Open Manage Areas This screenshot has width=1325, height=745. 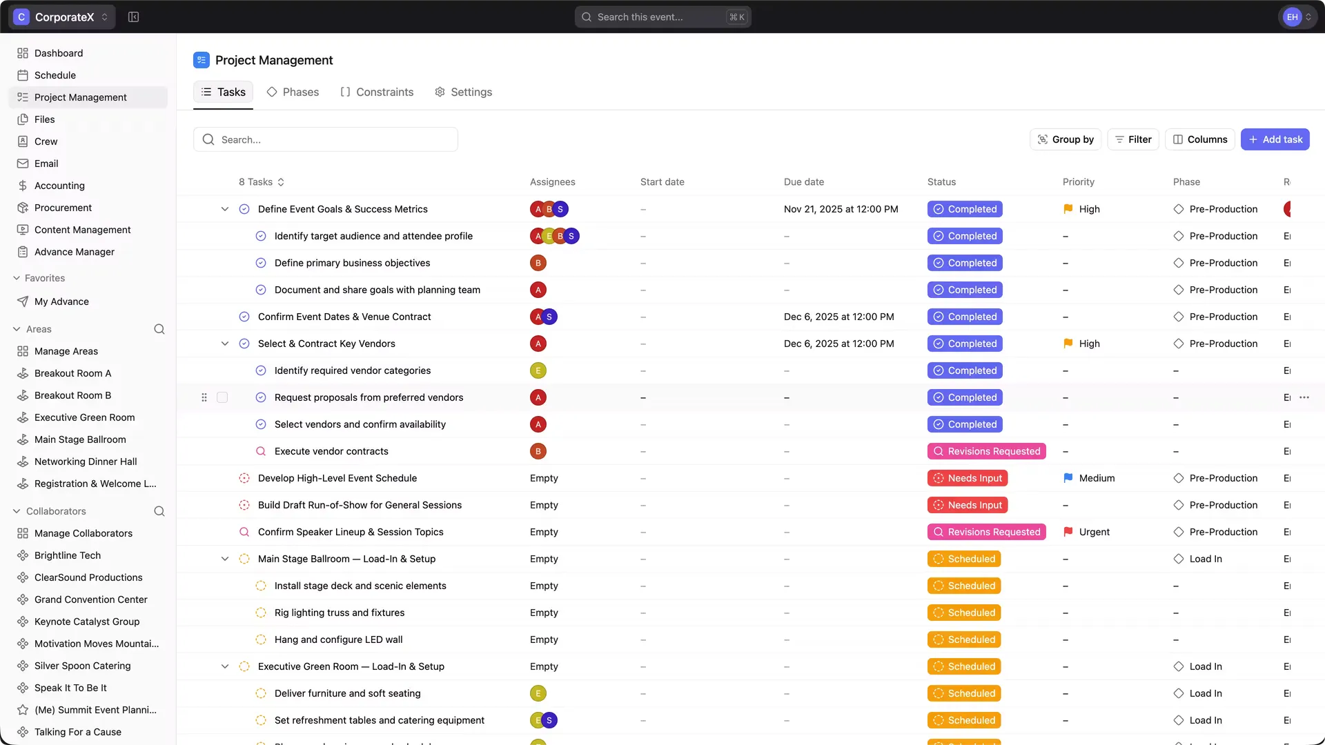pyautogui.click(x=88, y=351)
